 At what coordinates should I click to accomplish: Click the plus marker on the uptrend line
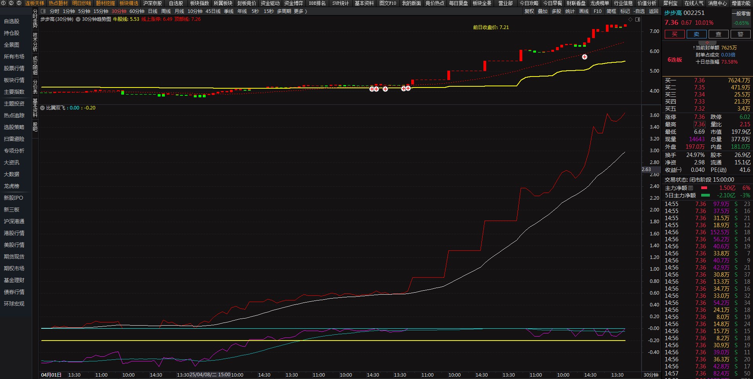click(x=585, y=57)
